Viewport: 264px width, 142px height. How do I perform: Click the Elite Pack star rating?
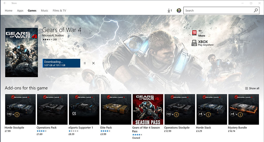point(105,131)
